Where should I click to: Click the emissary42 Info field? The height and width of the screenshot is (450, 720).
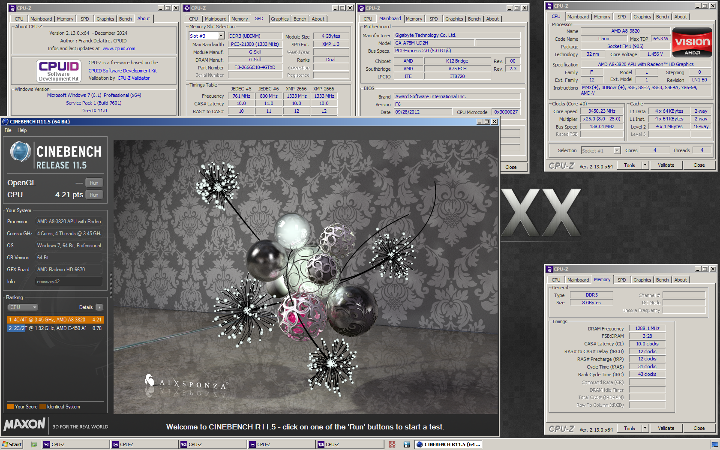(x=69, y=282)
